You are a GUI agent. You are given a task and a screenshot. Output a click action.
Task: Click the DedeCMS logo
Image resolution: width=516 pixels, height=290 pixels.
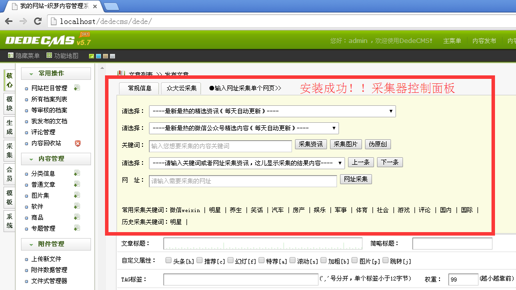[x=47, y=40]
